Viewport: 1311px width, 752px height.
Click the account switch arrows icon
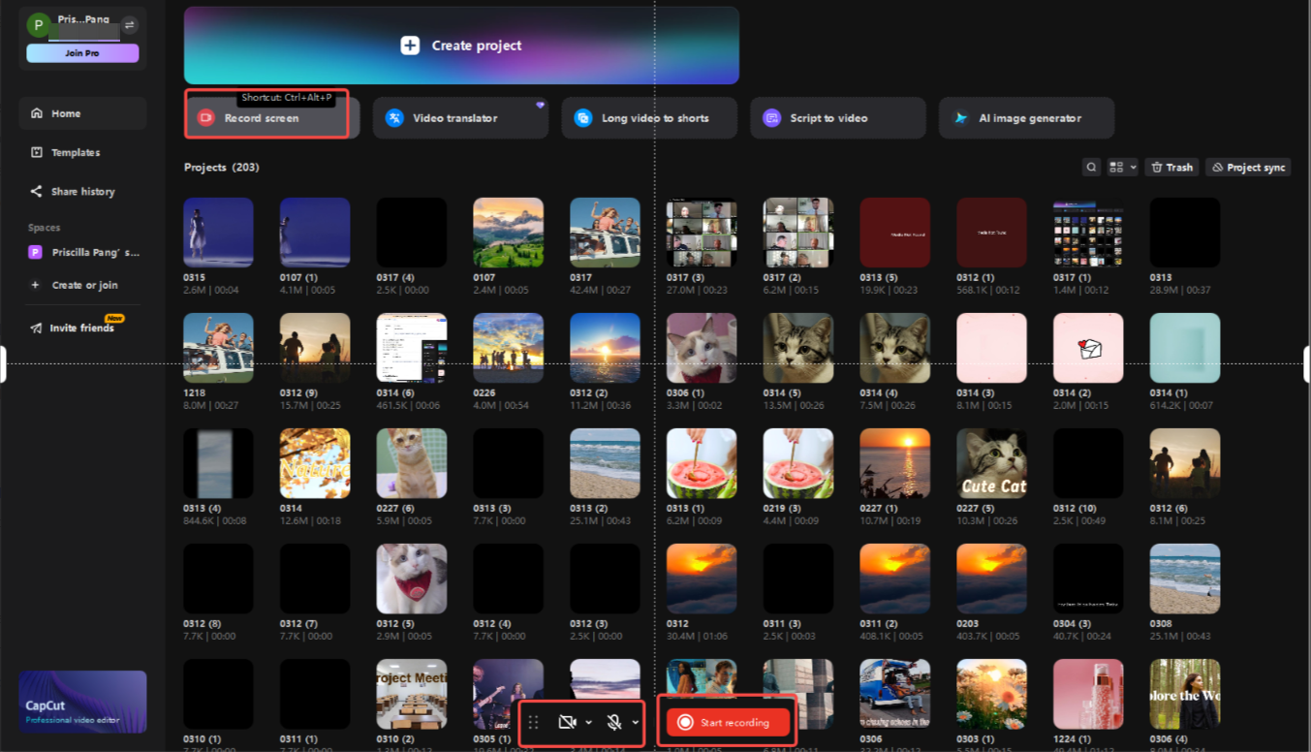point(129,25)
